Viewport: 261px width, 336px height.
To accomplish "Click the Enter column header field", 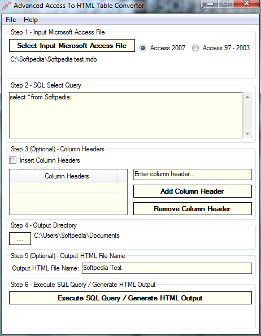I will tap(193, 174).
